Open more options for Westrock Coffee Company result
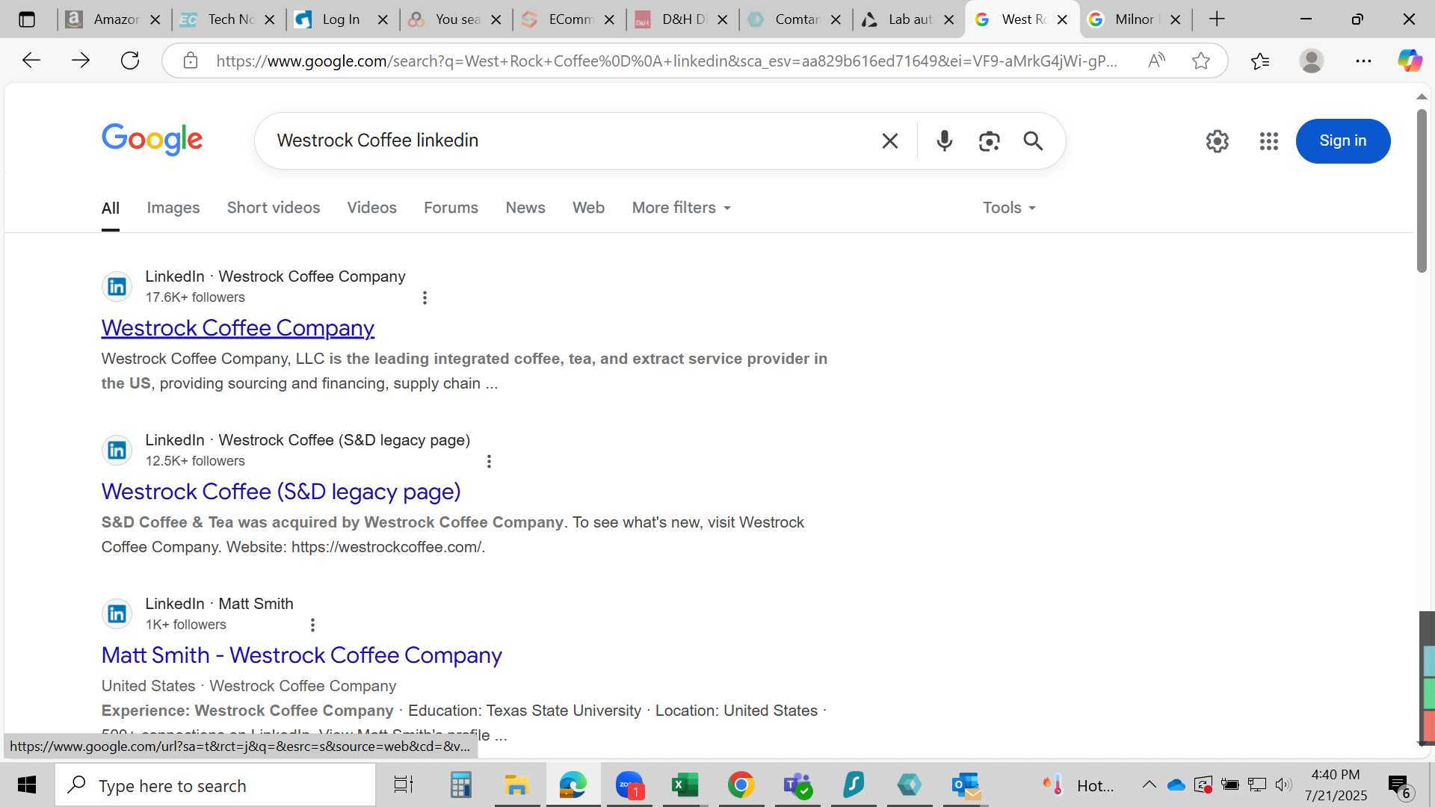Image resolution: width=1435 pixels, height=807 pixels. pos(425,297)
